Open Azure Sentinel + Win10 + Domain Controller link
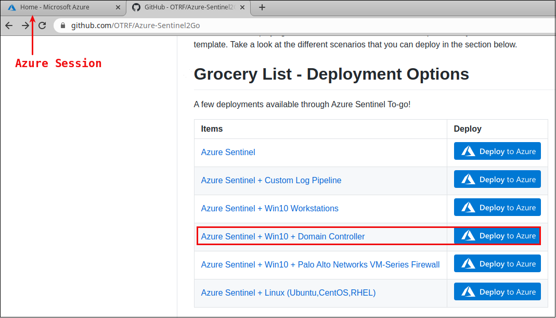Viewport: 556px width, 318px height. click(283, 237)
